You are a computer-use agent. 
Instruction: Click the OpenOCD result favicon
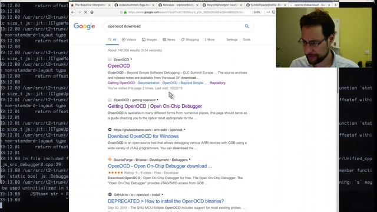tap(110, 59)
